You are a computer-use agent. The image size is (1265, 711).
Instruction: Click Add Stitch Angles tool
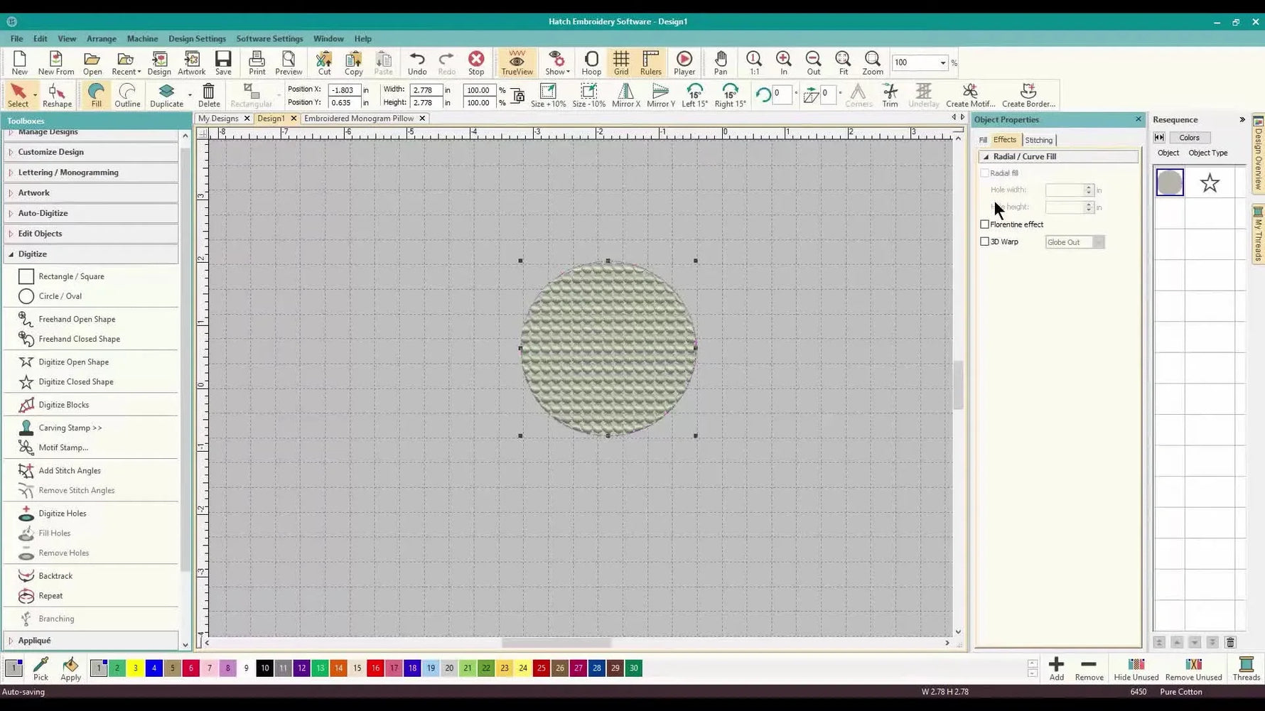[x=69, y=471]
